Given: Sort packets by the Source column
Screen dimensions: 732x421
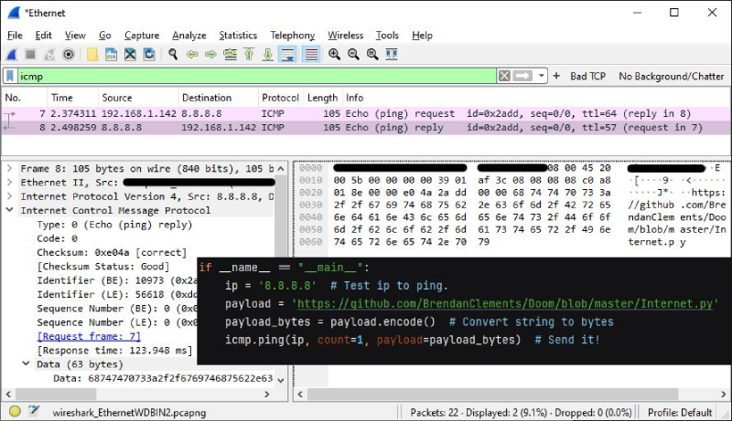Looking at the screenshot, I should tap(138, 98).
